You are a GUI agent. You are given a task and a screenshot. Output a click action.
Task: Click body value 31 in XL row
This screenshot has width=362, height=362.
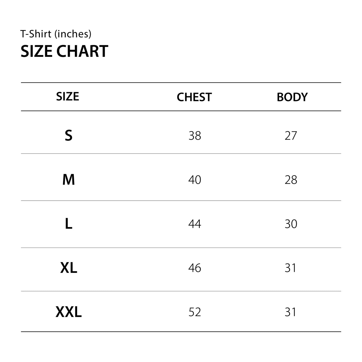[290, 268]
